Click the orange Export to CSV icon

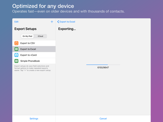[x=16, y=43]
